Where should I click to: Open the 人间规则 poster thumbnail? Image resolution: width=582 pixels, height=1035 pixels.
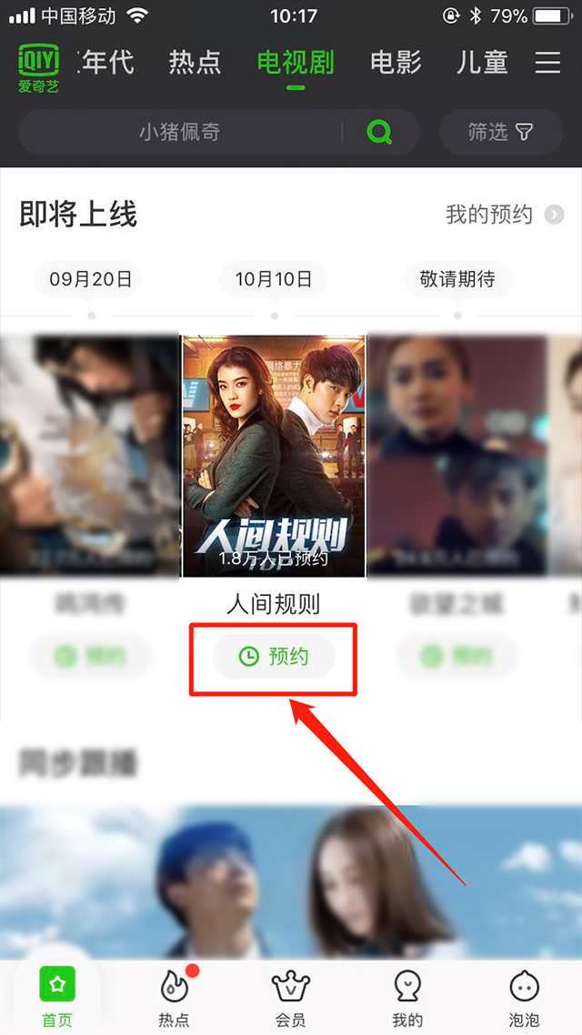click(274, 456)
